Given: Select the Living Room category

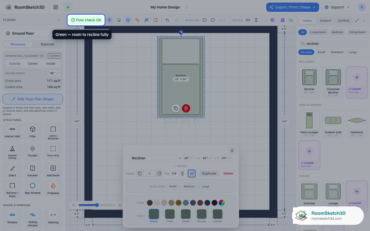Looking at the screenshot, I should [318, 32].
